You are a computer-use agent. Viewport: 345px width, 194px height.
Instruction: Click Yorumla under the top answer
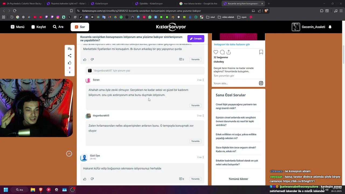click(195, 60)
